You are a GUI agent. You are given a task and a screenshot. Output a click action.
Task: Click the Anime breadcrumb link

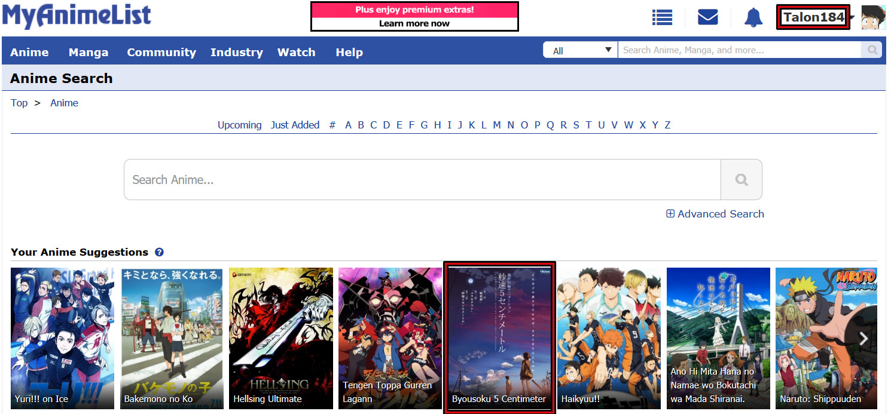pos(64,103)
